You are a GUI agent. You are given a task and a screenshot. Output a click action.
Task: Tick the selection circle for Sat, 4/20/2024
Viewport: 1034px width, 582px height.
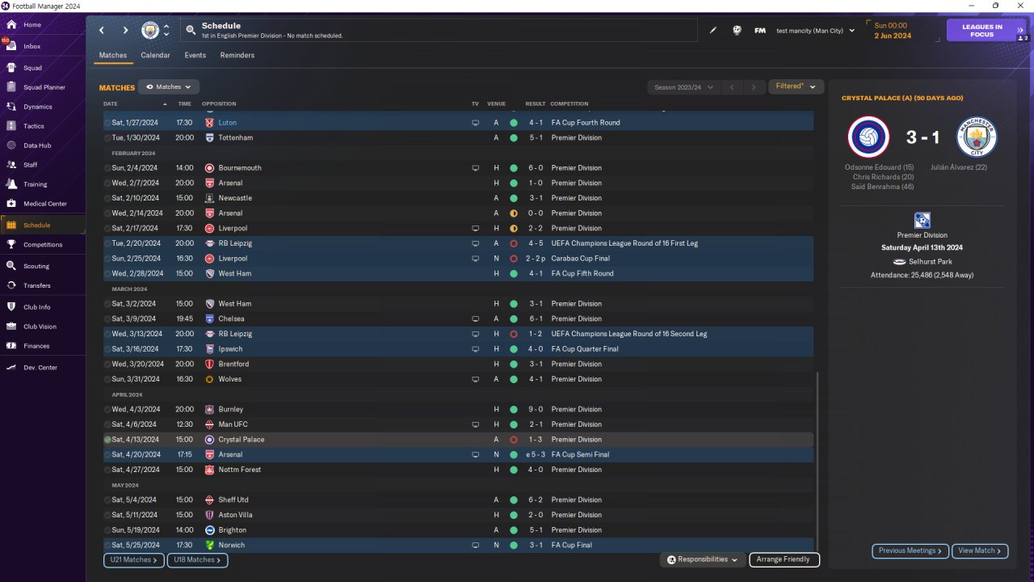107,455
